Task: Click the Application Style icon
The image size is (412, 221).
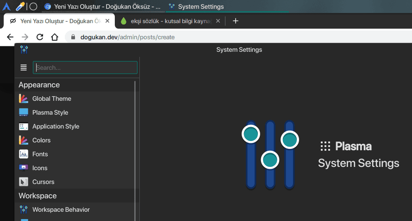Action: tap(24, 127)
